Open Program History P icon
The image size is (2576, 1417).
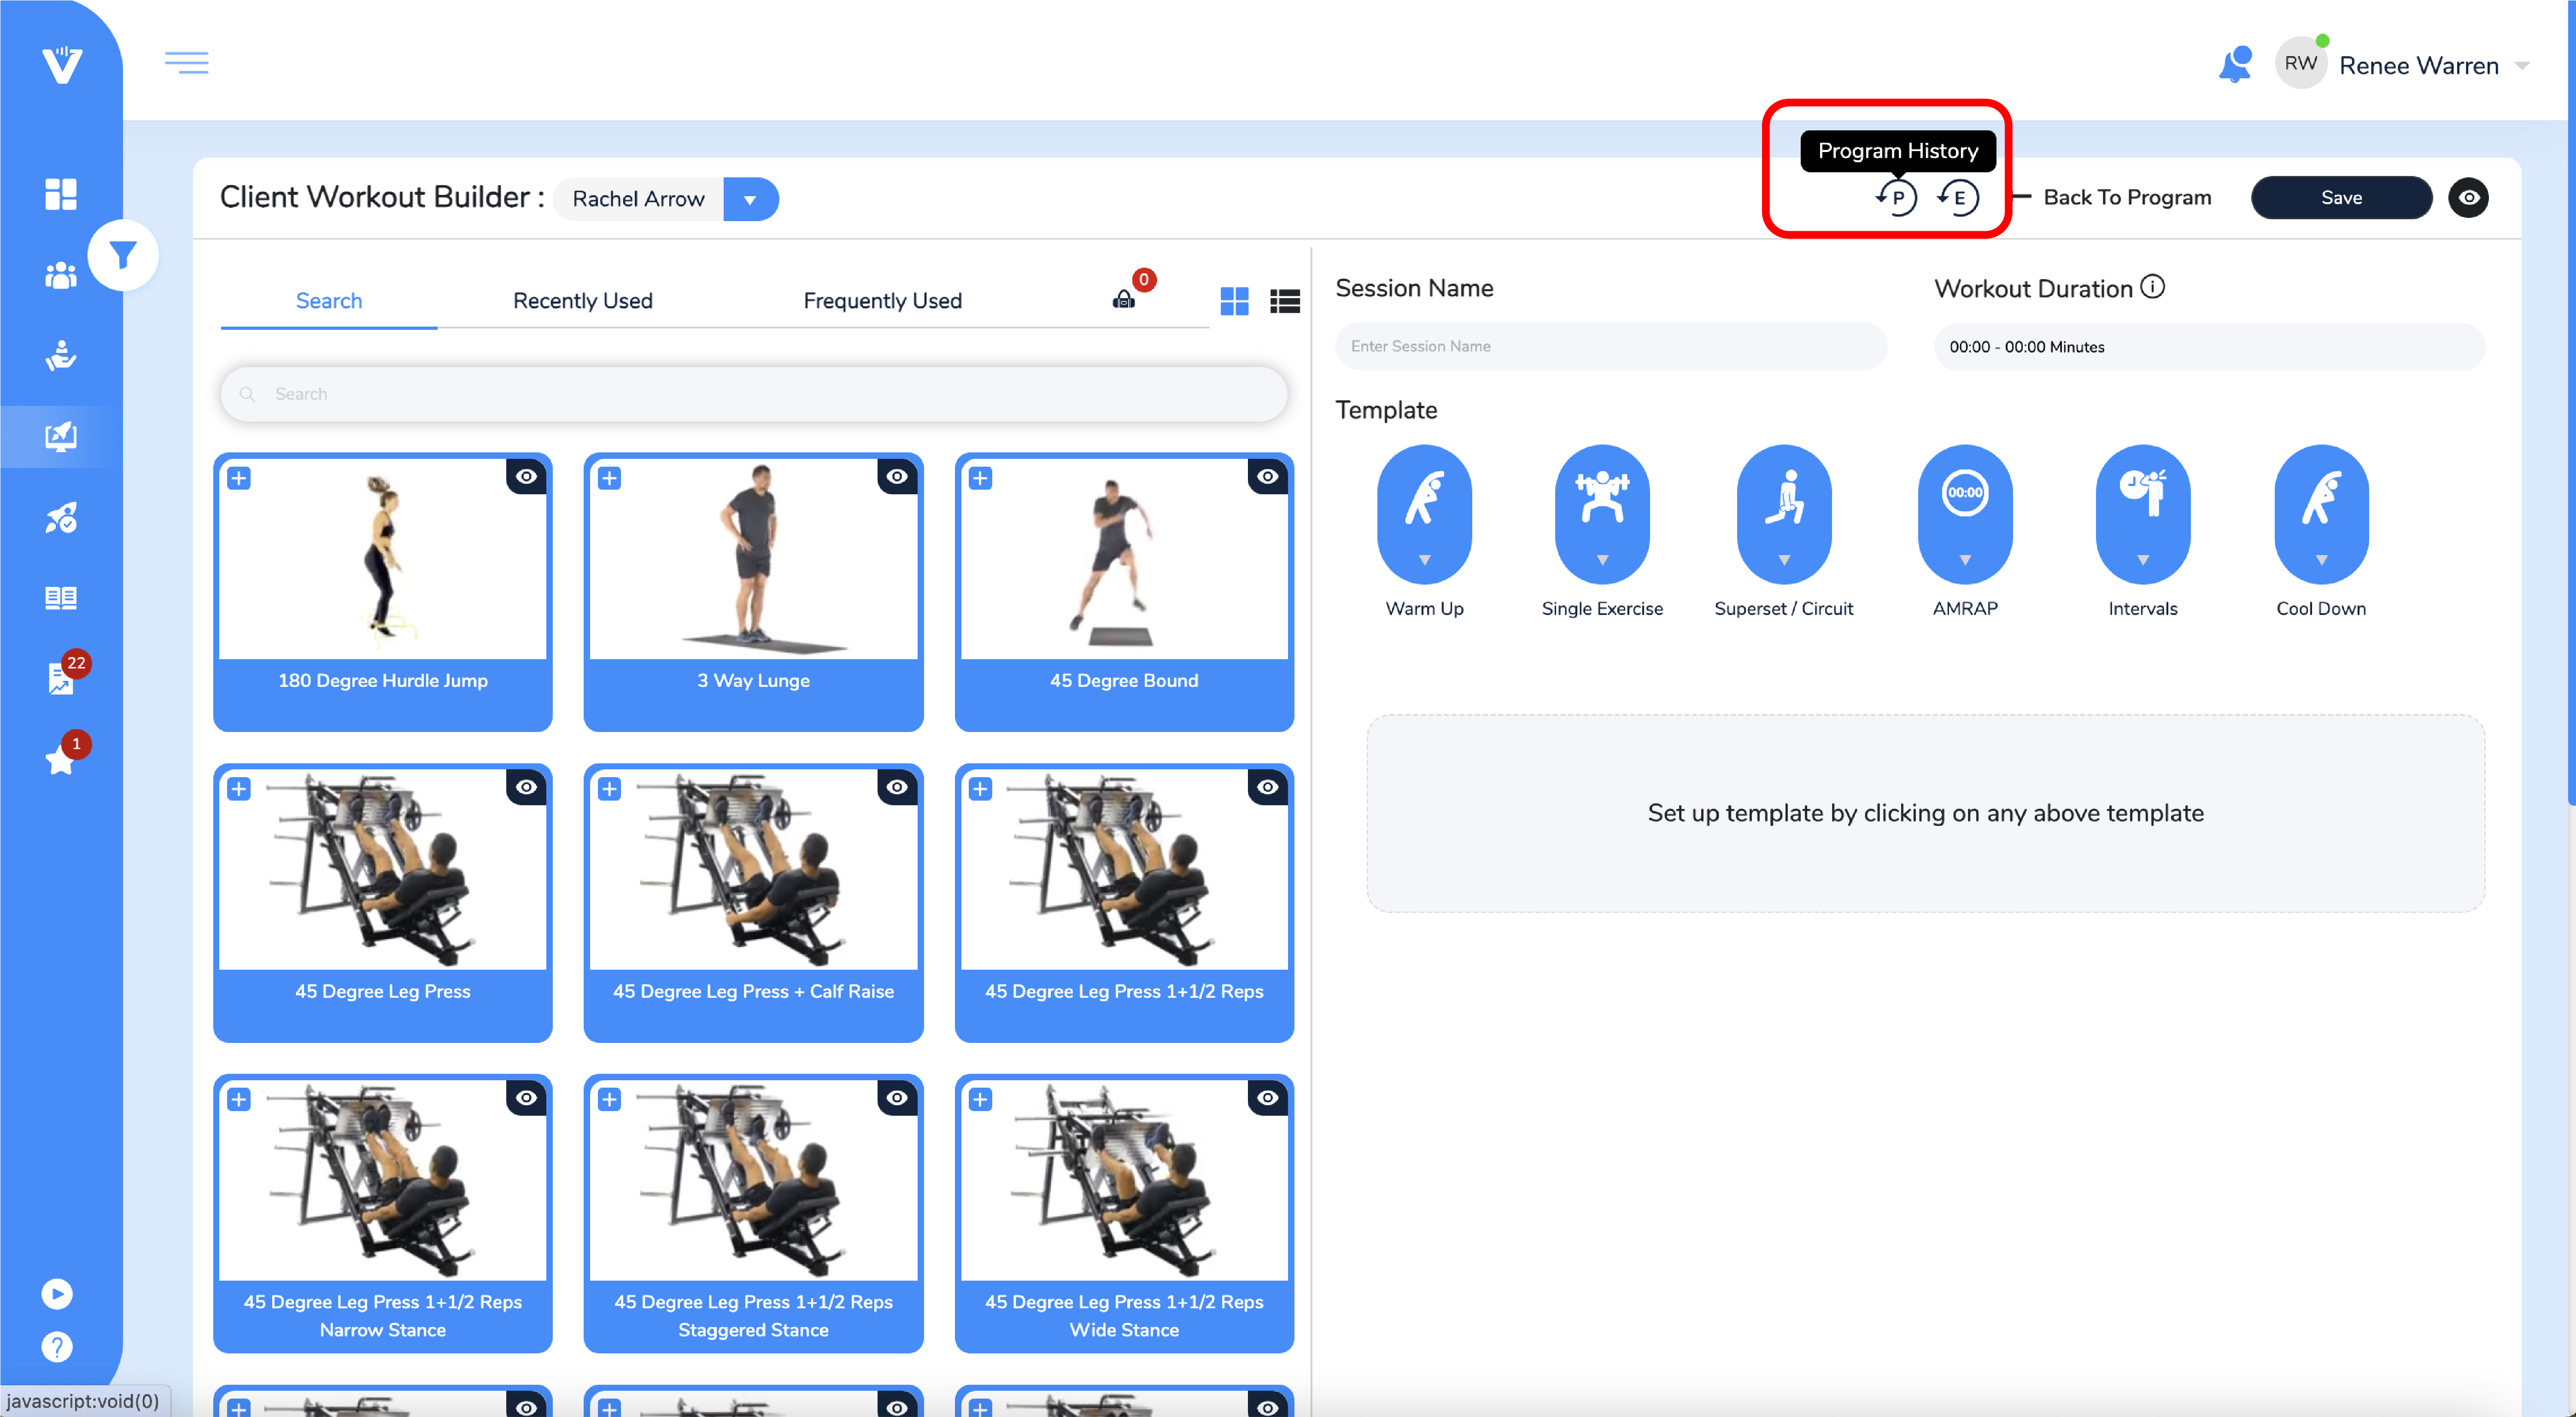click(x=1896, y=197)
